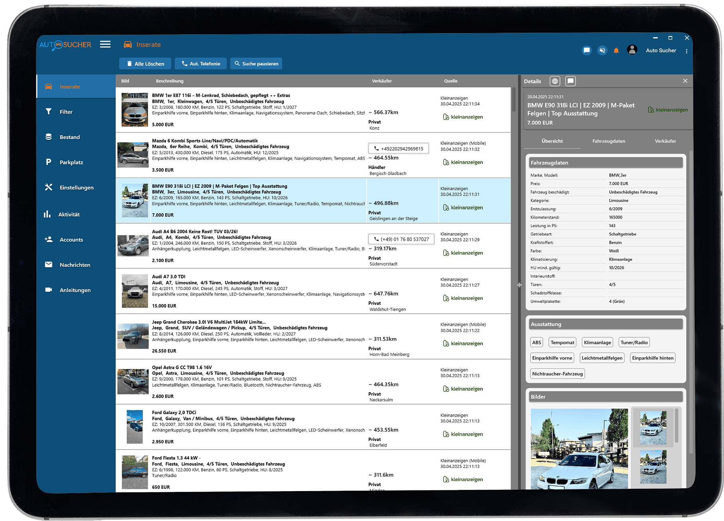The height and width of the screenshot is (521, 724).
Task: Expand the hamburger navigation menu
Action: pyautogui.click(x=105, y=44)
